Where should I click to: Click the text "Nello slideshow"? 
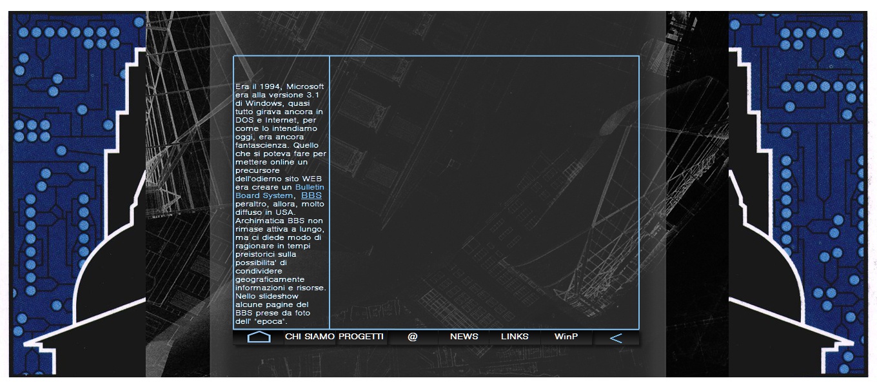[x=267, y=296]
